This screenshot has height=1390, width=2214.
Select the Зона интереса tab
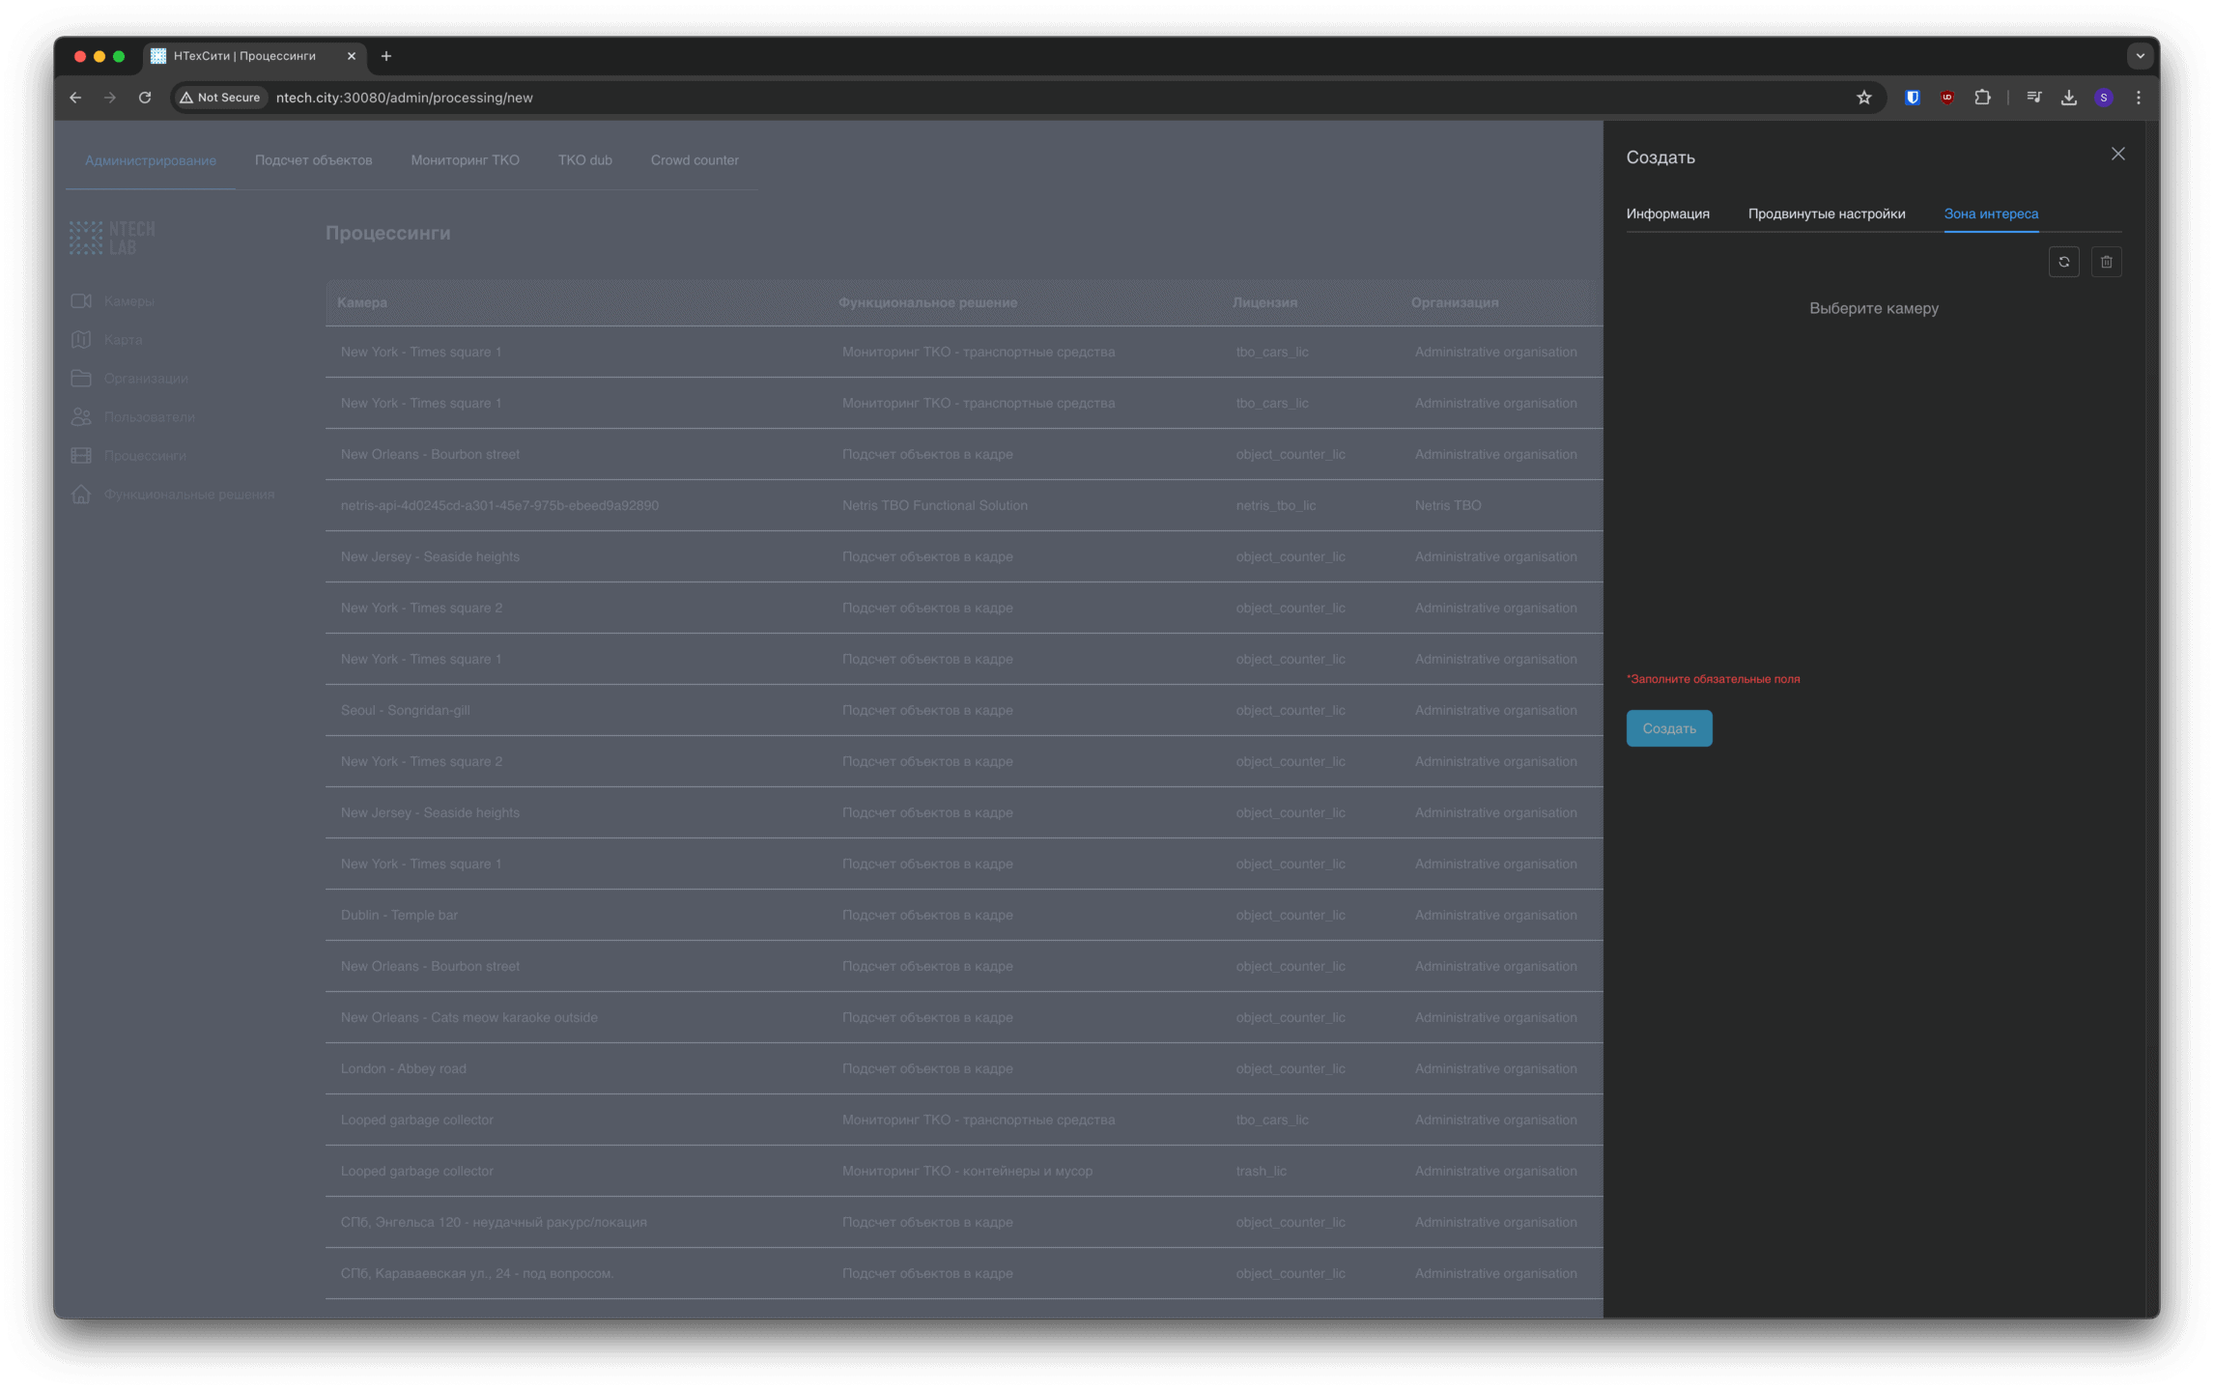point(1990,213)
